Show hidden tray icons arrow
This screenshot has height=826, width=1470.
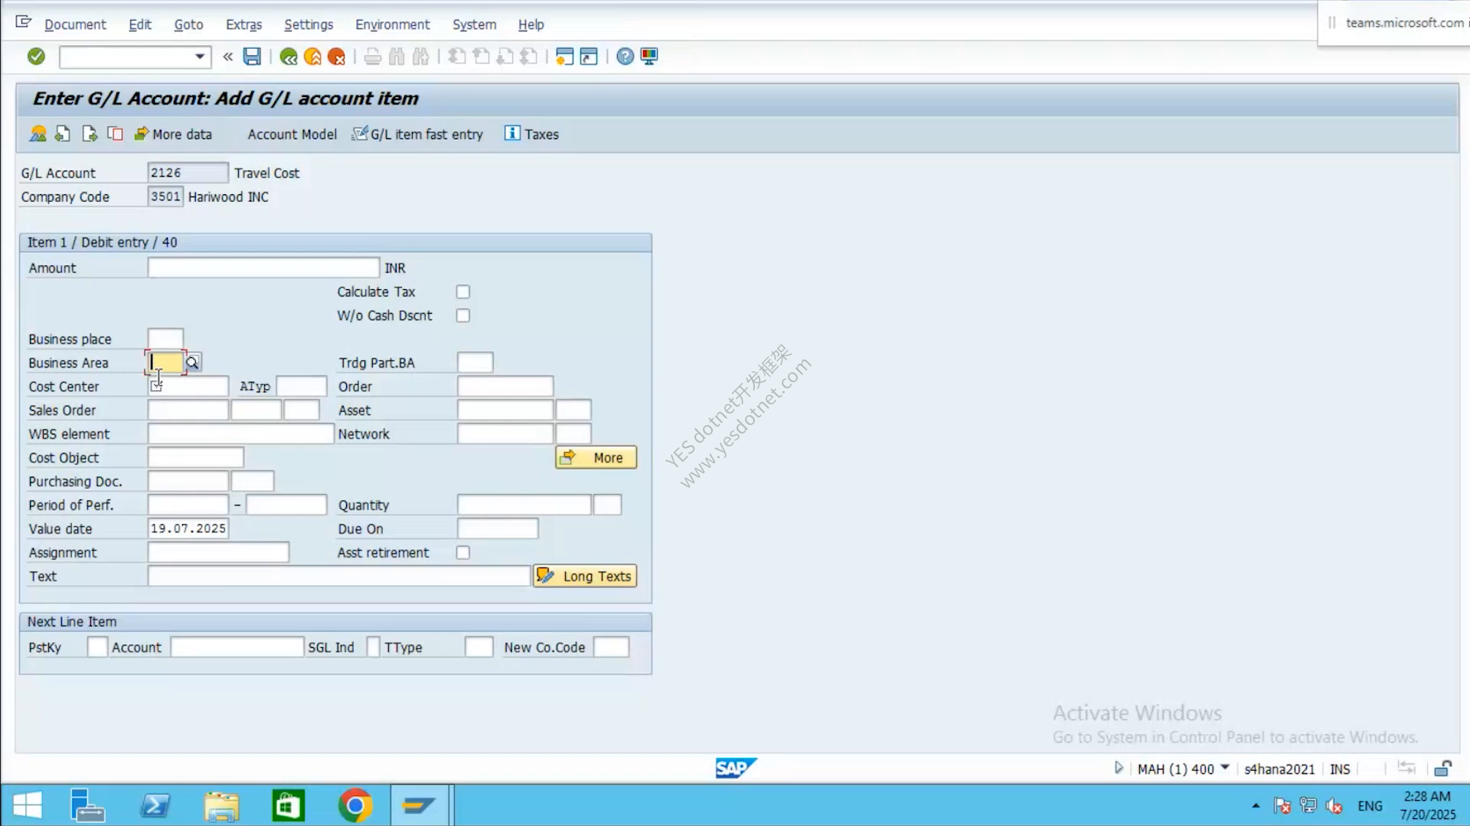(x=1256, y=805)
